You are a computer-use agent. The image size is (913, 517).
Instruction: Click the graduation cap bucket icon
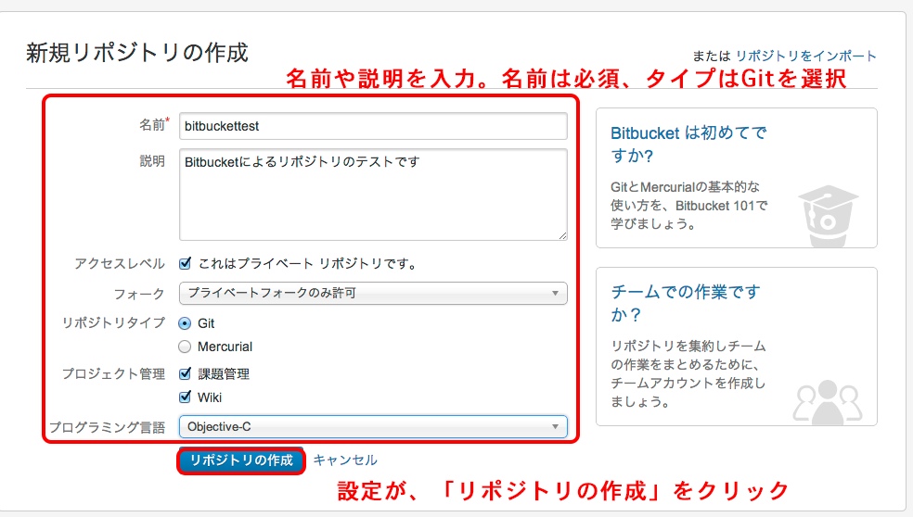[828, 216]
